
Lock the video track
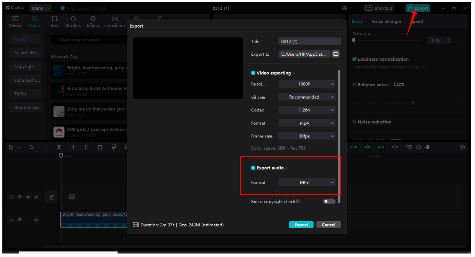tap(20, 197)
